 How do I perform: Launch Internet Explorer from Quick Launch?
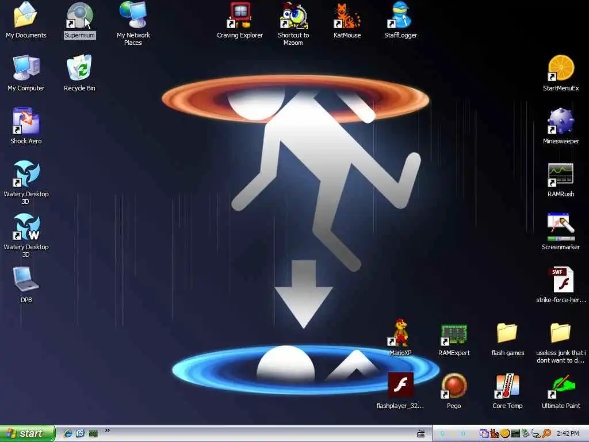68,433
